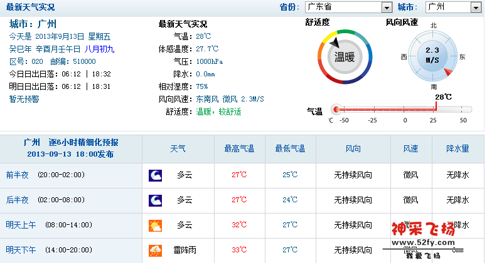Viewport: 487px width, 263px height.
Task: Click the 气压 value 1000hPa
Action: pyautogui.click(x=210, y=61)
